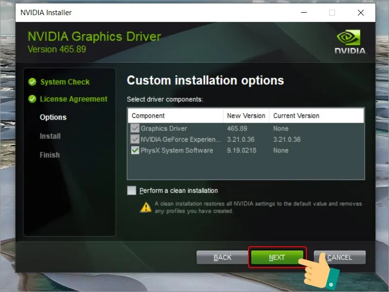Select the Finish step in sidebar
389x292 pixels.
[50, 155]
